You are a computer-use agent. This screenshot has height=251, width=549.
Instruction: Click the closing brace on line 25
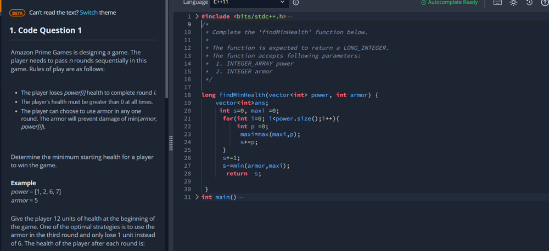(225, 150)
